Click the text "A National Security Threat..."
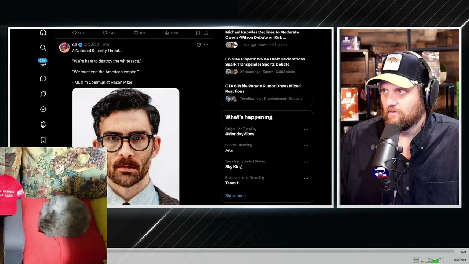 click(97, 51)
